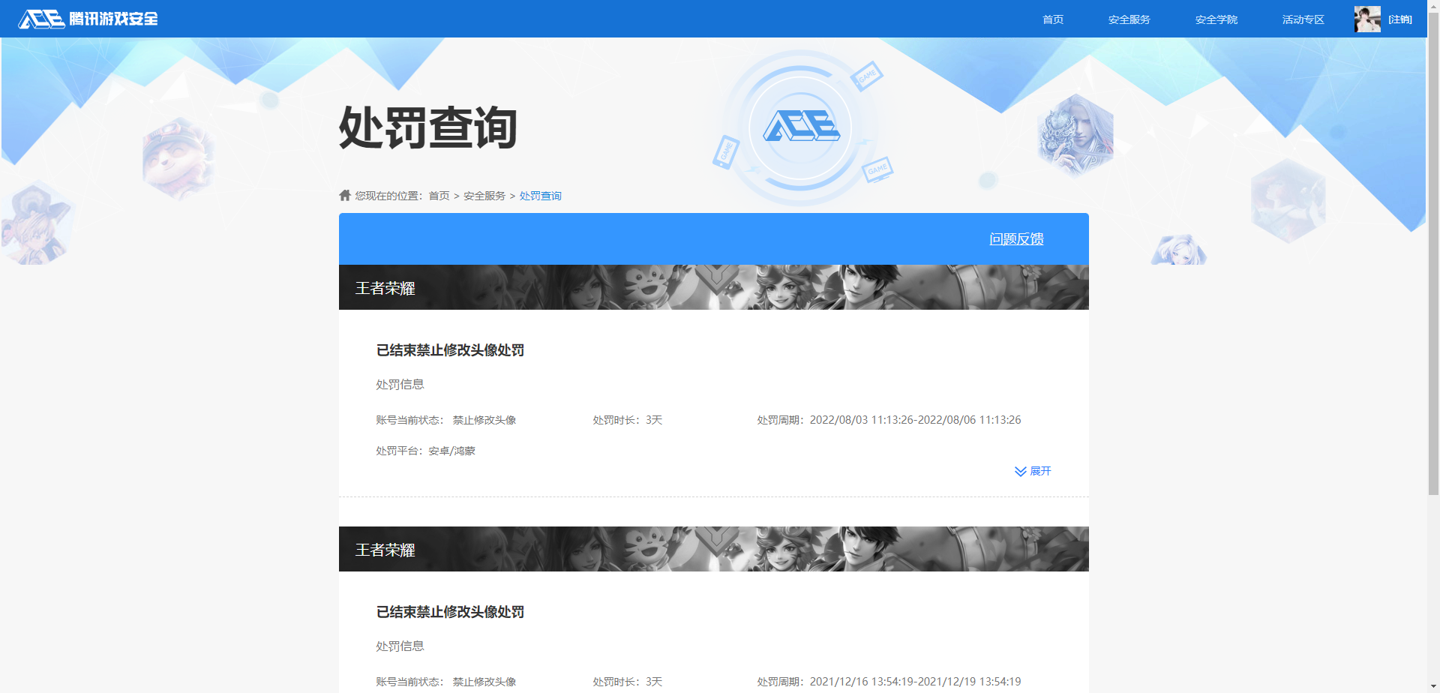Click the 注销 logout link
1440x693 pixels.
[x=1399, y=19]
